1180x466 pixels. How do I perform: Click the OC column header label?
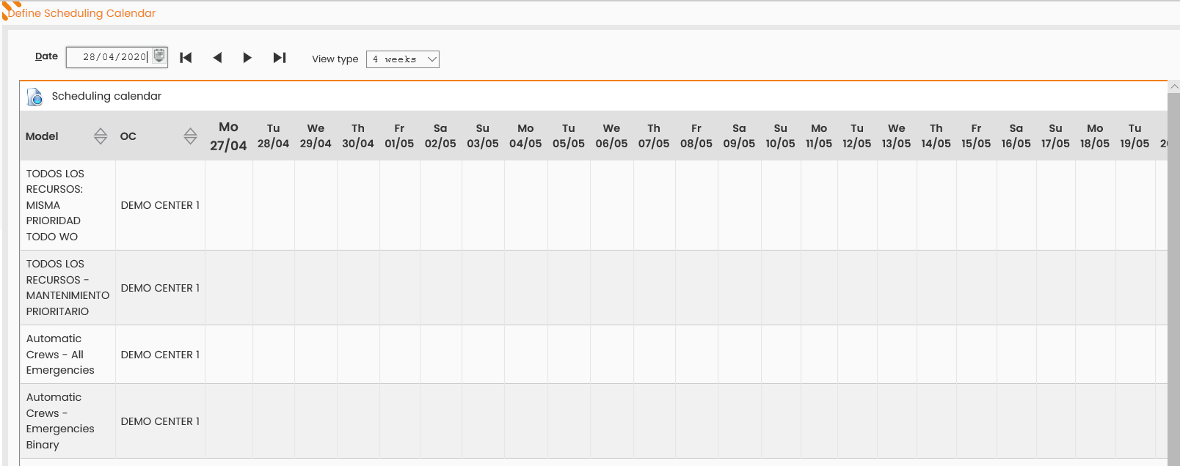click(128, 136)
